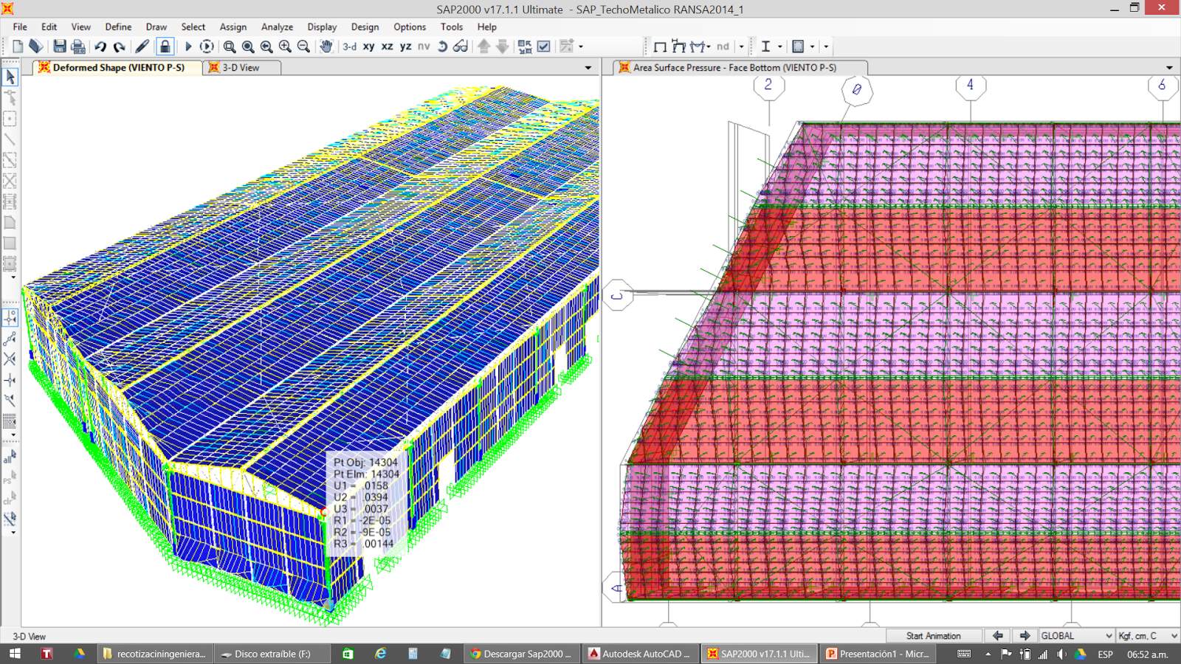Click Show Undeformed Shape icon
Screen dimensions: 1181x664
(660, 46)
